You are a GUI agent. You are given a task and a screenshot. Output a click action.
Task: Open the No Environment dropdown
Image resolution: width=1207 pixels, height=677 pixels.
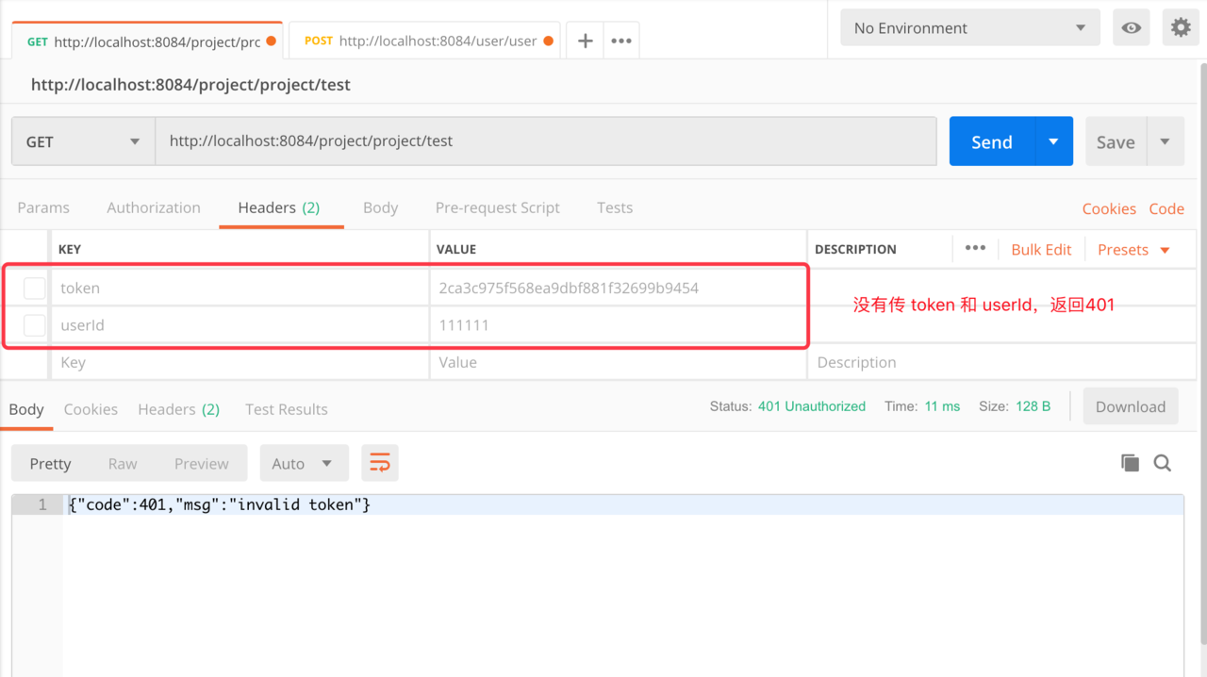(x=970, y=28)
